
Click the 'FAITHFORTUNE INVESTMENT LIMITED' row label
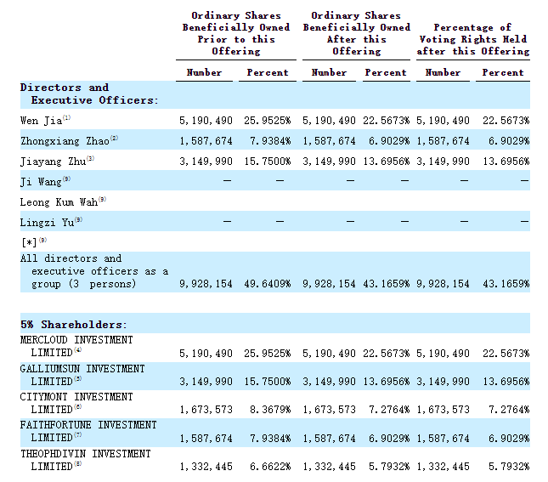88,431
